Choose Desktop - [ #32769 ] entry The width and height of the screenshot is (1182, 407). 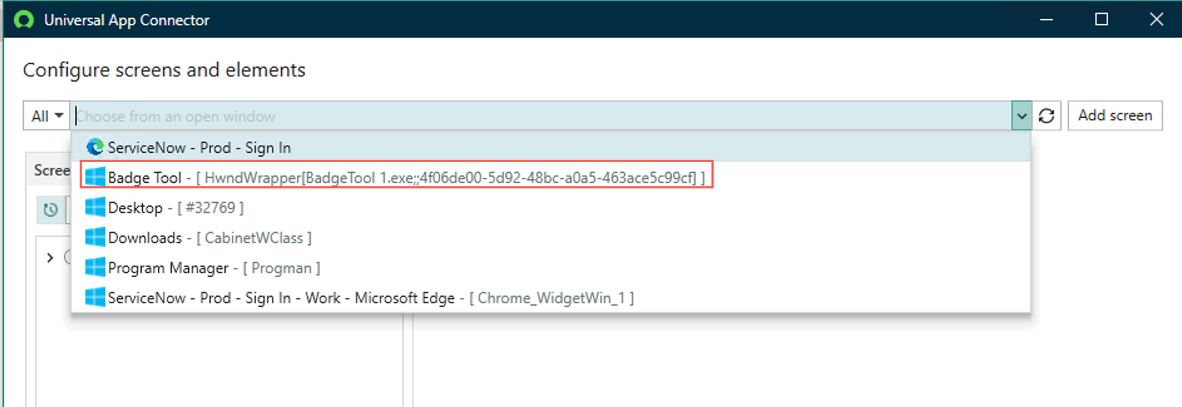(551, 207)
